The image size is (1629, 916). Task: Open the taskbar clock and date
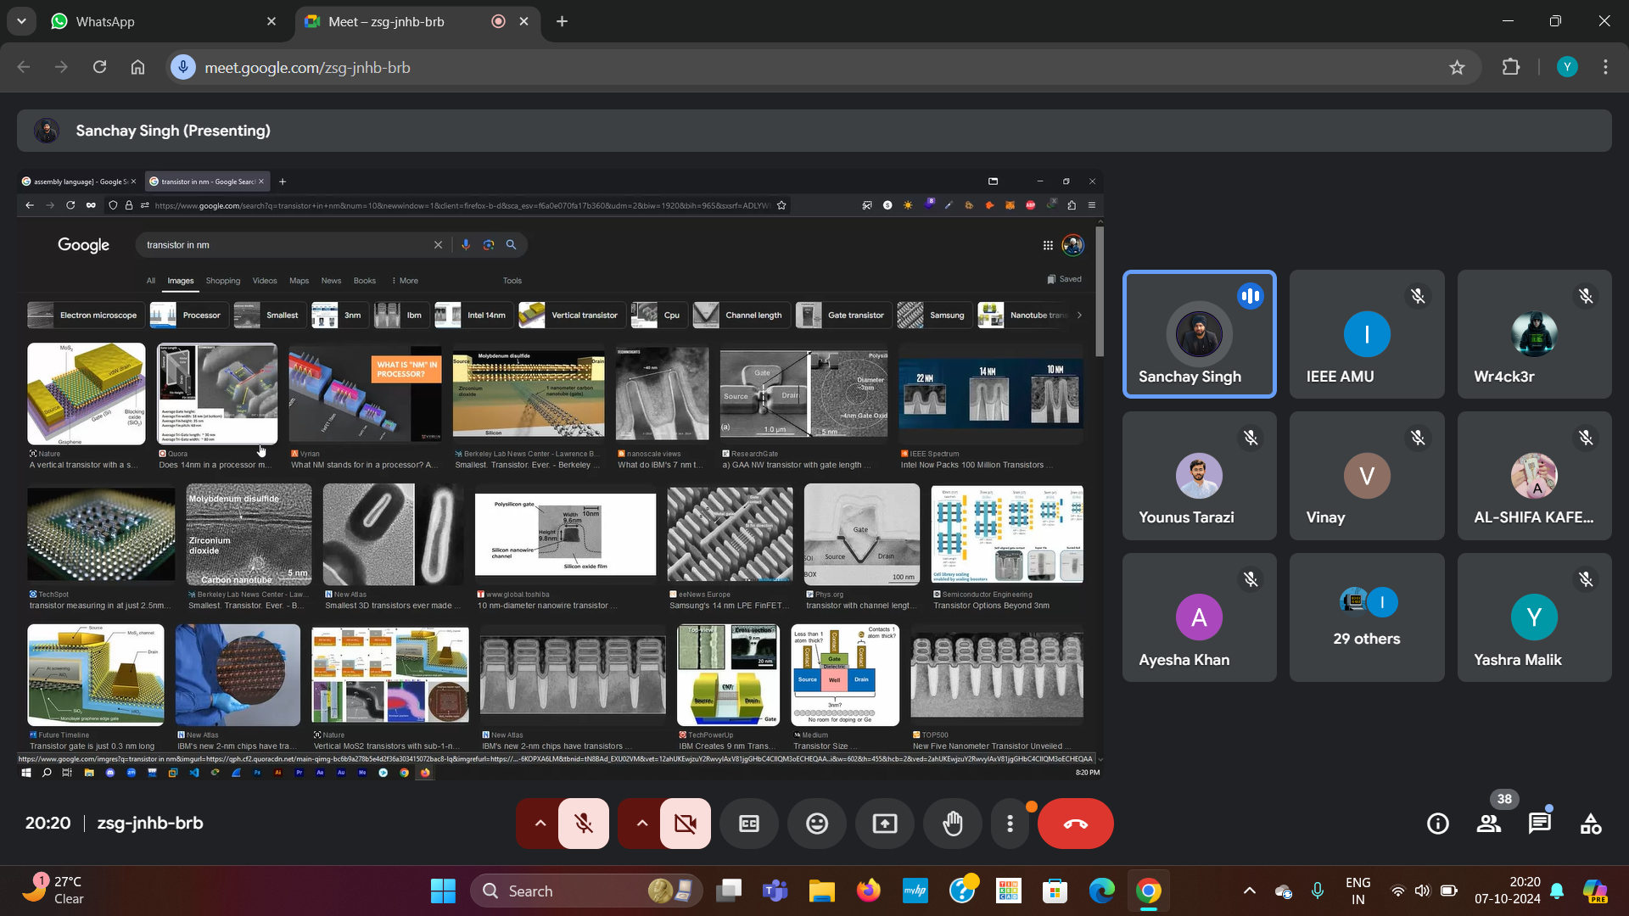click(1508, 891)
